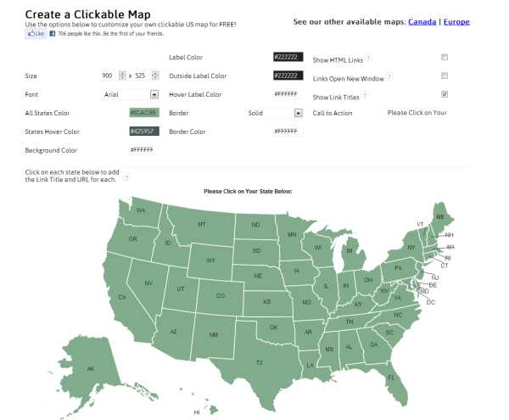509x420 pixels.
Task: Change the States Hover Color swatch
Action: point(144,132)
